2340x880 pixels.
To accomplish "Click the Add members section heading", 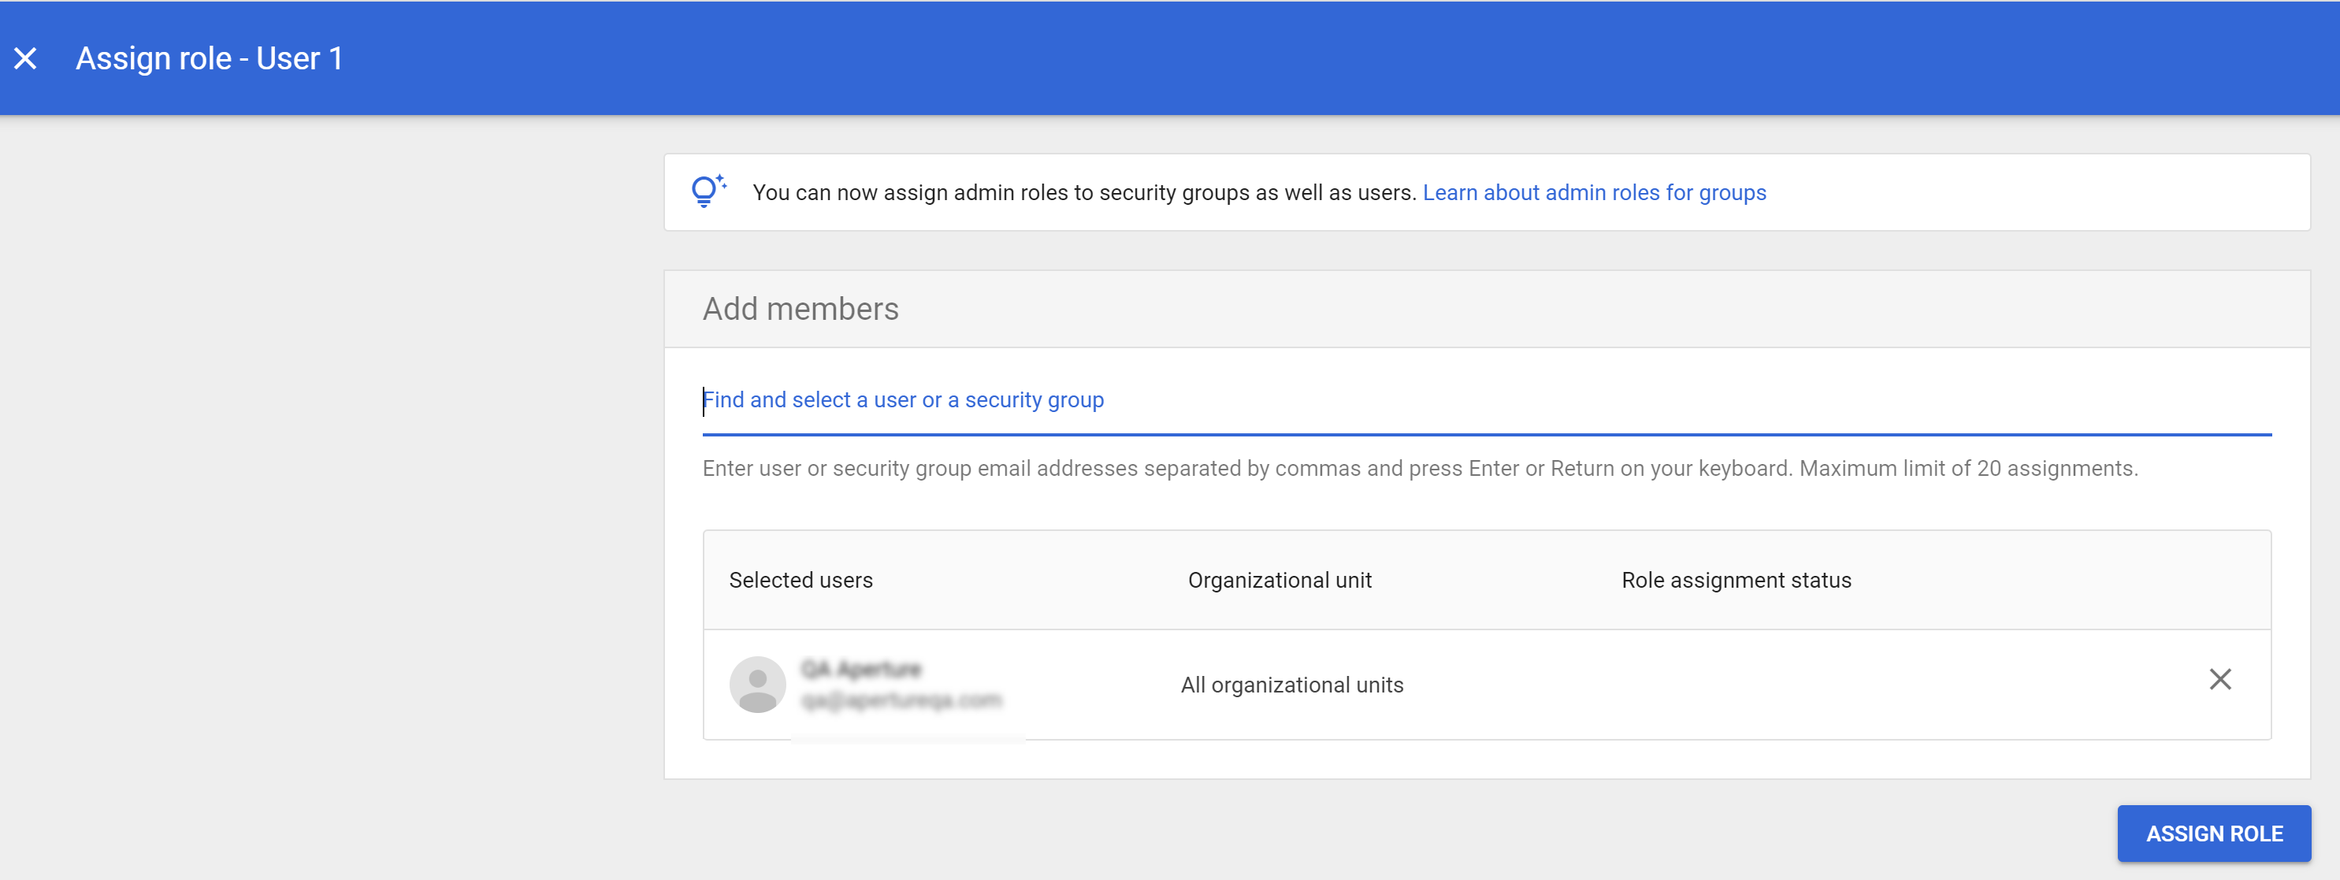I will 800,309.
